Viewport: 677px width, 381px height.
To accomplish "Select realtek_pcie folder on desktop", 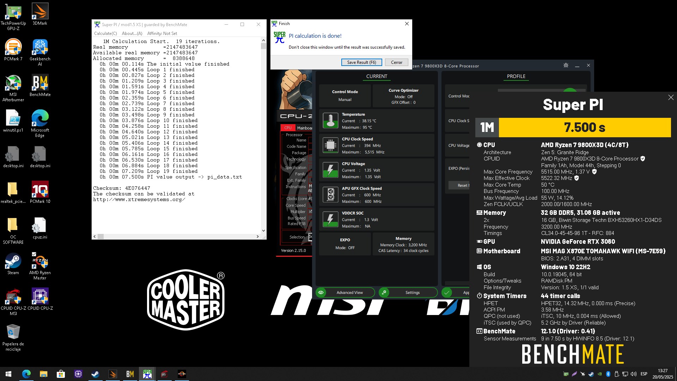I will 13,192.
